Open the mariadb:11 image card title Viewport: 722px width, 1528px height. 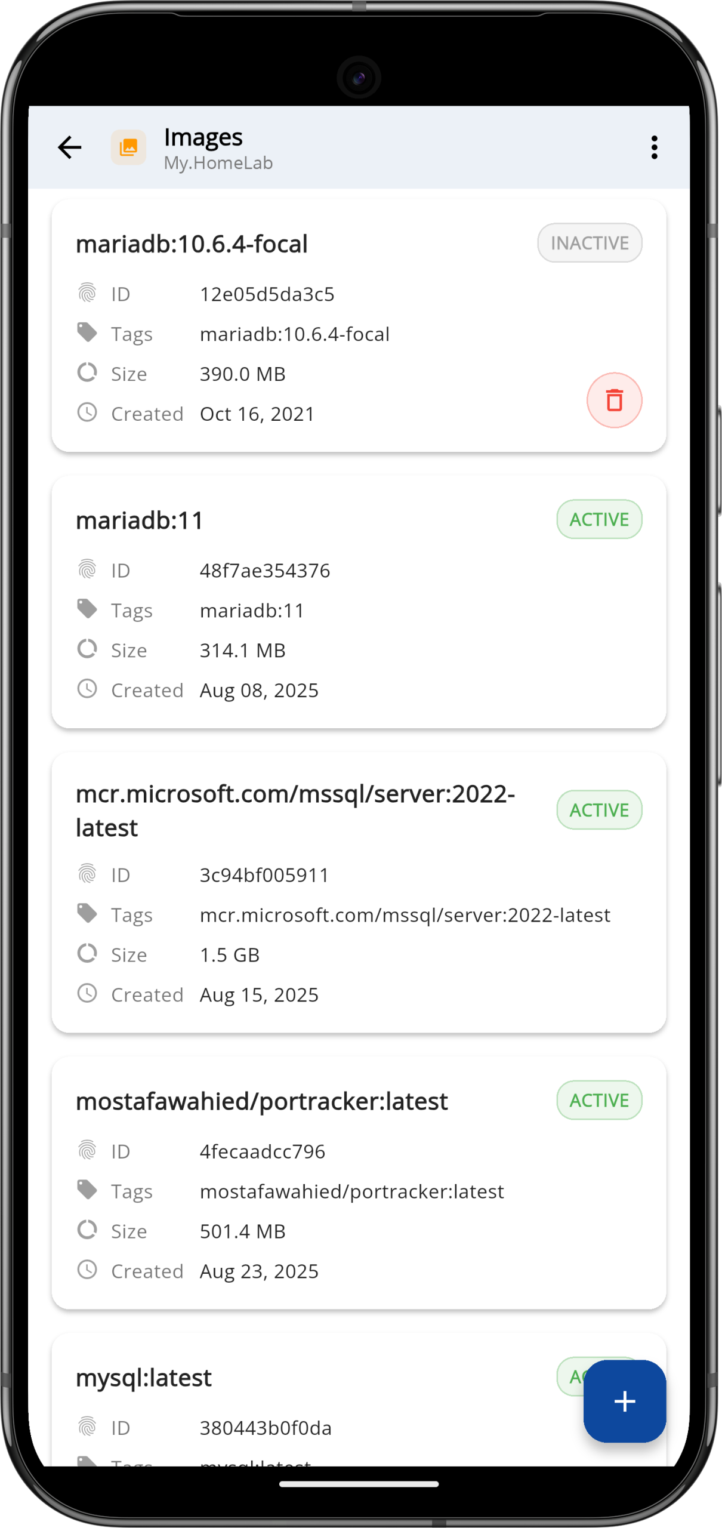tap(140, 520)
